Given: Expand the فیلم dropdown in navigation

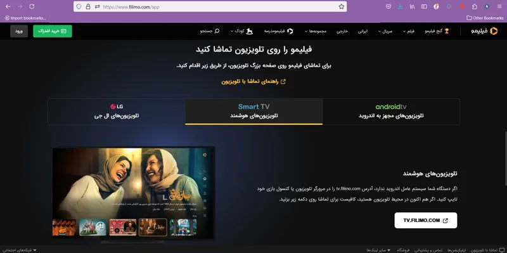Looking at the screenshot, I should 404,31.
